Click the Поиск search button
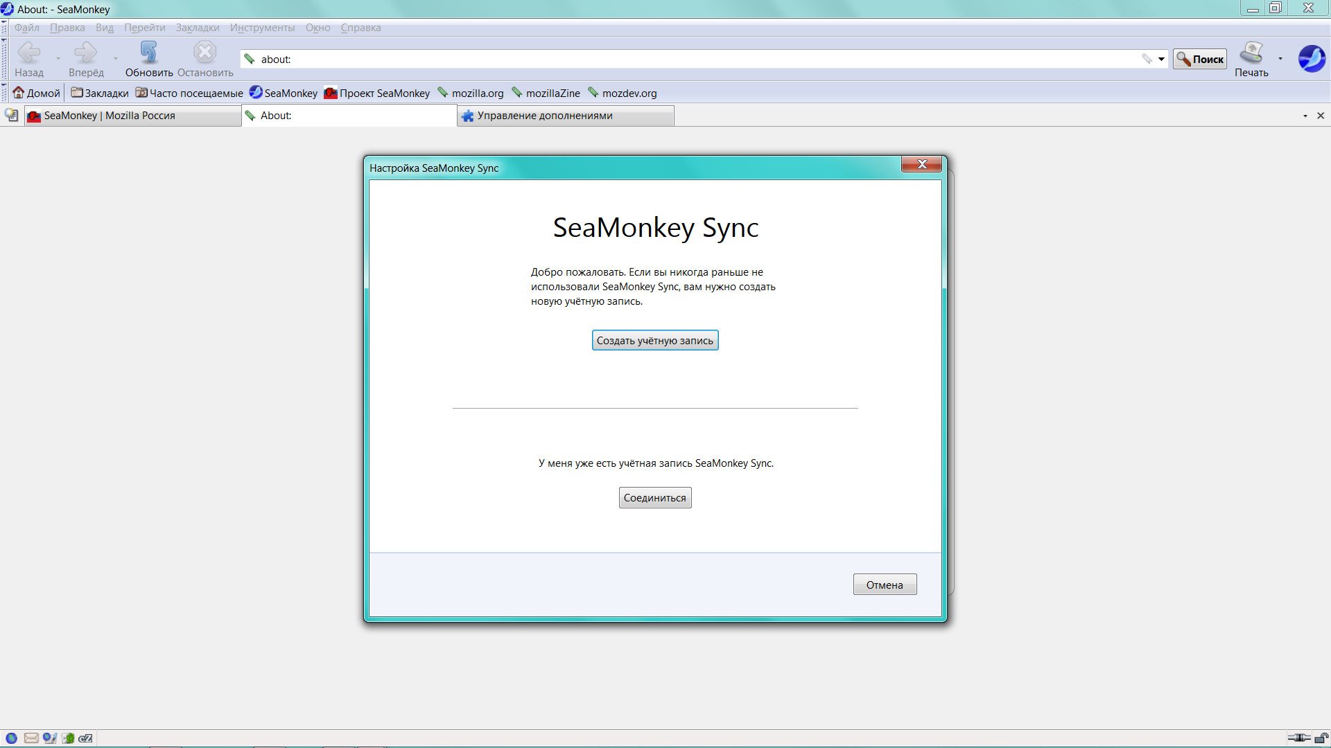This screenshot has height=748, width=1331. (x=1200, y=59)
